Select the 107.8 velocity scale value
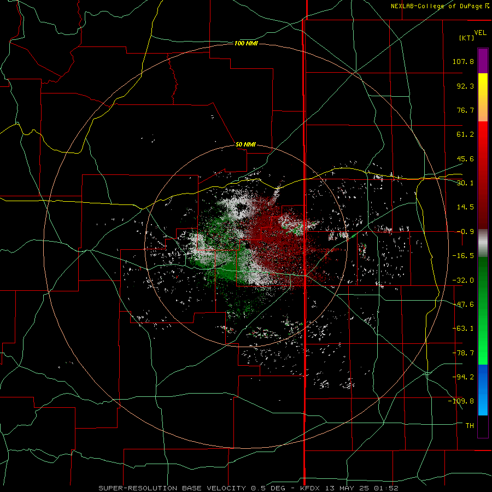 (463, 61)
